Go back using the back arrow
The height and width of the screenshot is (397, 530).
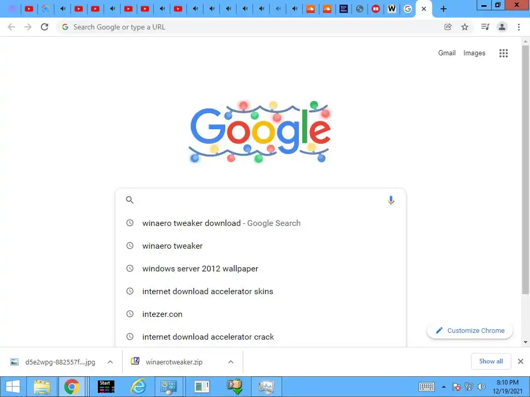point(11,27)
